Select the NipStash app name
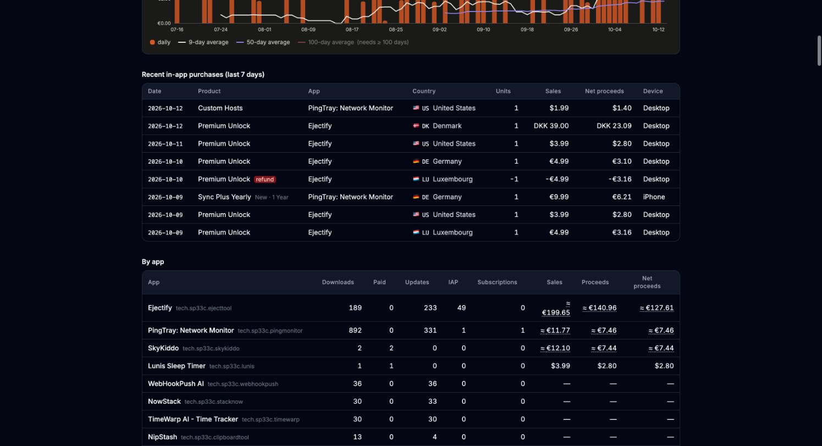Image resolution: width=822 pixels, height=446 pixels. [x=162, y=437]
